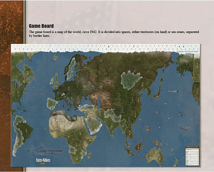Click the aircraft illustration in the Pacific
This screenshot has height=172, width=214.
click(x=185, y=128)
